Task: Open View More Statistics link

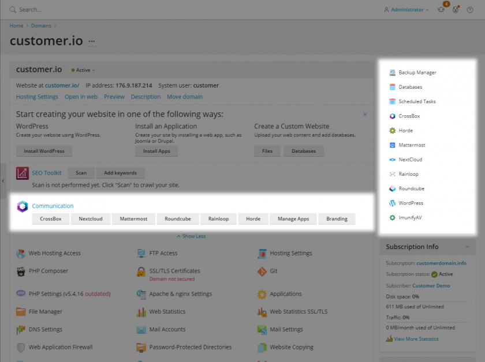Action: pos(416,339)
